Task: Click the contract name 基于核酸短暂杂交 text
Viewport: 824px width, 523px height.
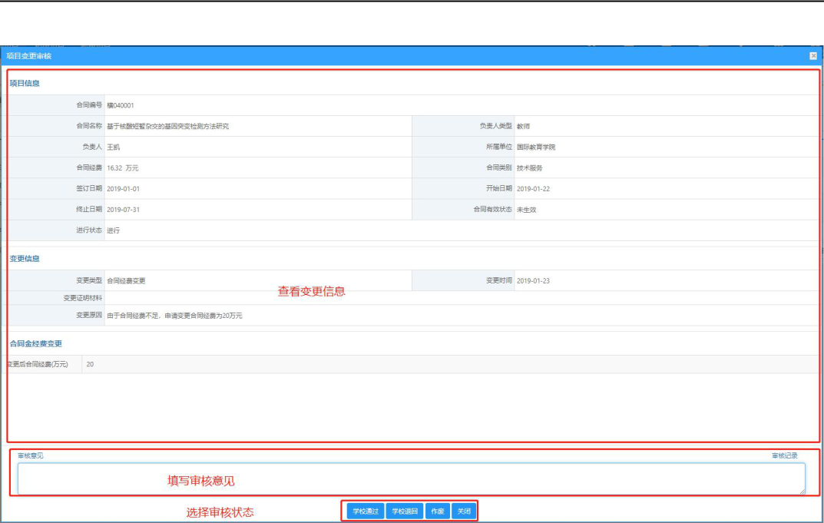Action: click(167, 126)
